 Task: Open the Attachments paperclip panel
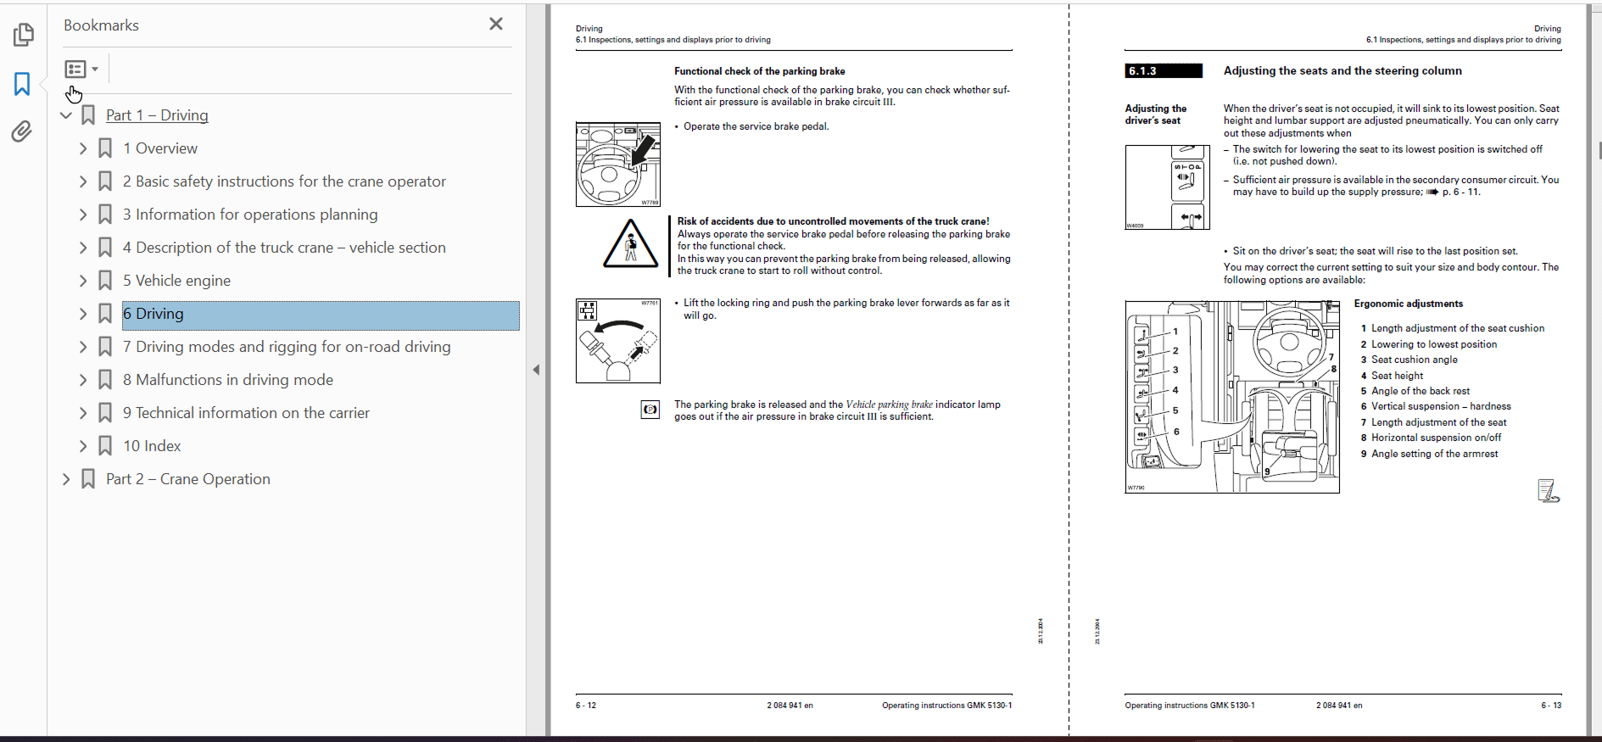coord(22,131)
